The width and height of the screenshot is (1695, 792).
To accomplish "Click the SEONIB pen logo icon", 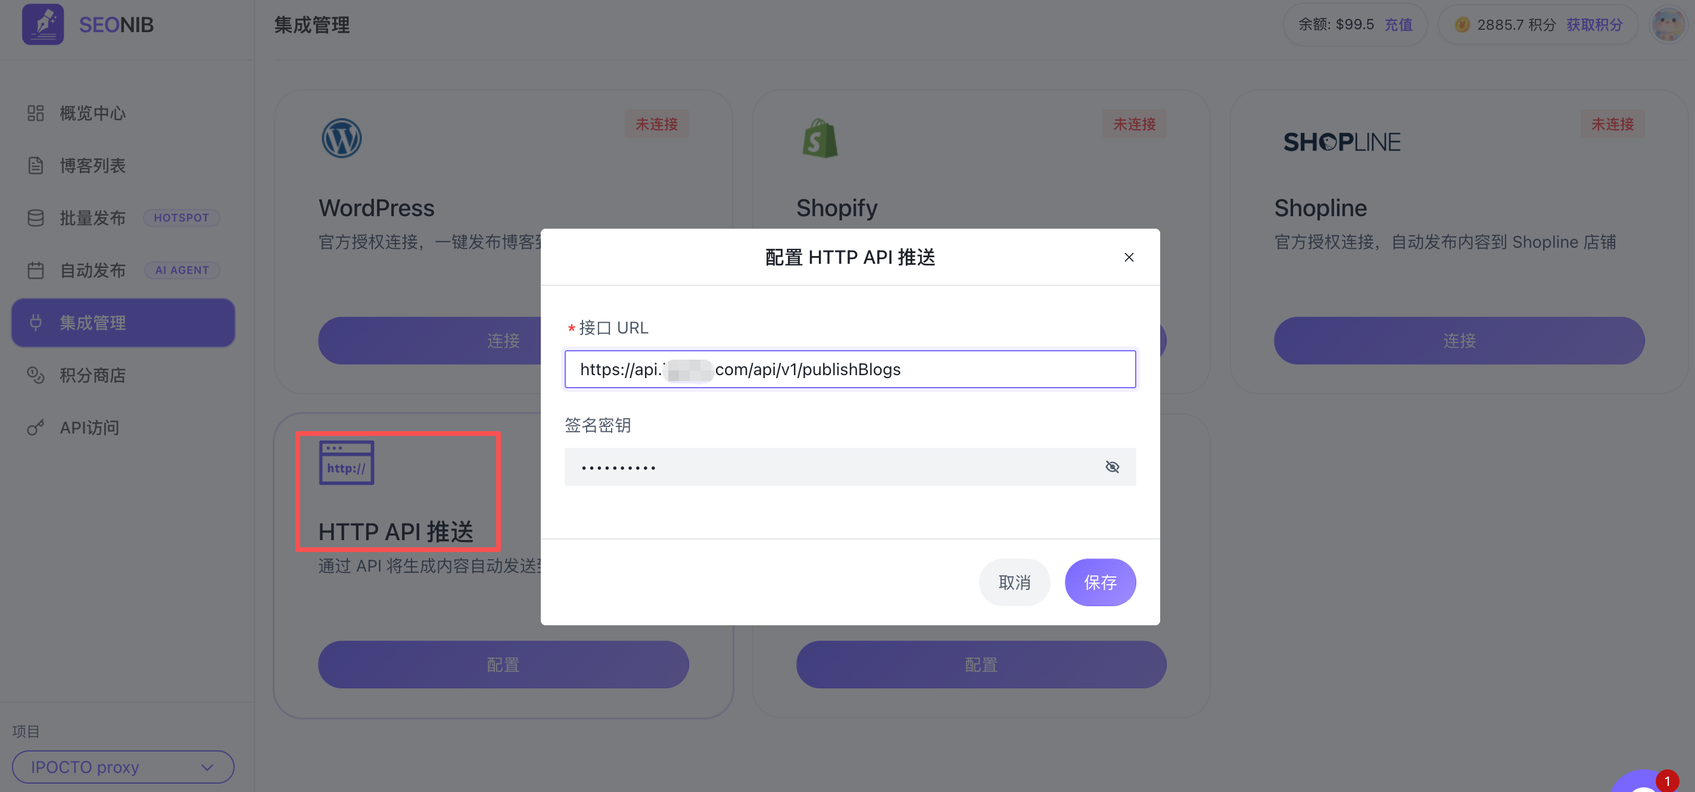I will [43, 24].
